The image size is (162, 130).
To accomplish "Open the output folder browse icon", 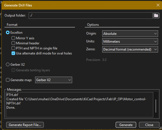I will 156,16.
